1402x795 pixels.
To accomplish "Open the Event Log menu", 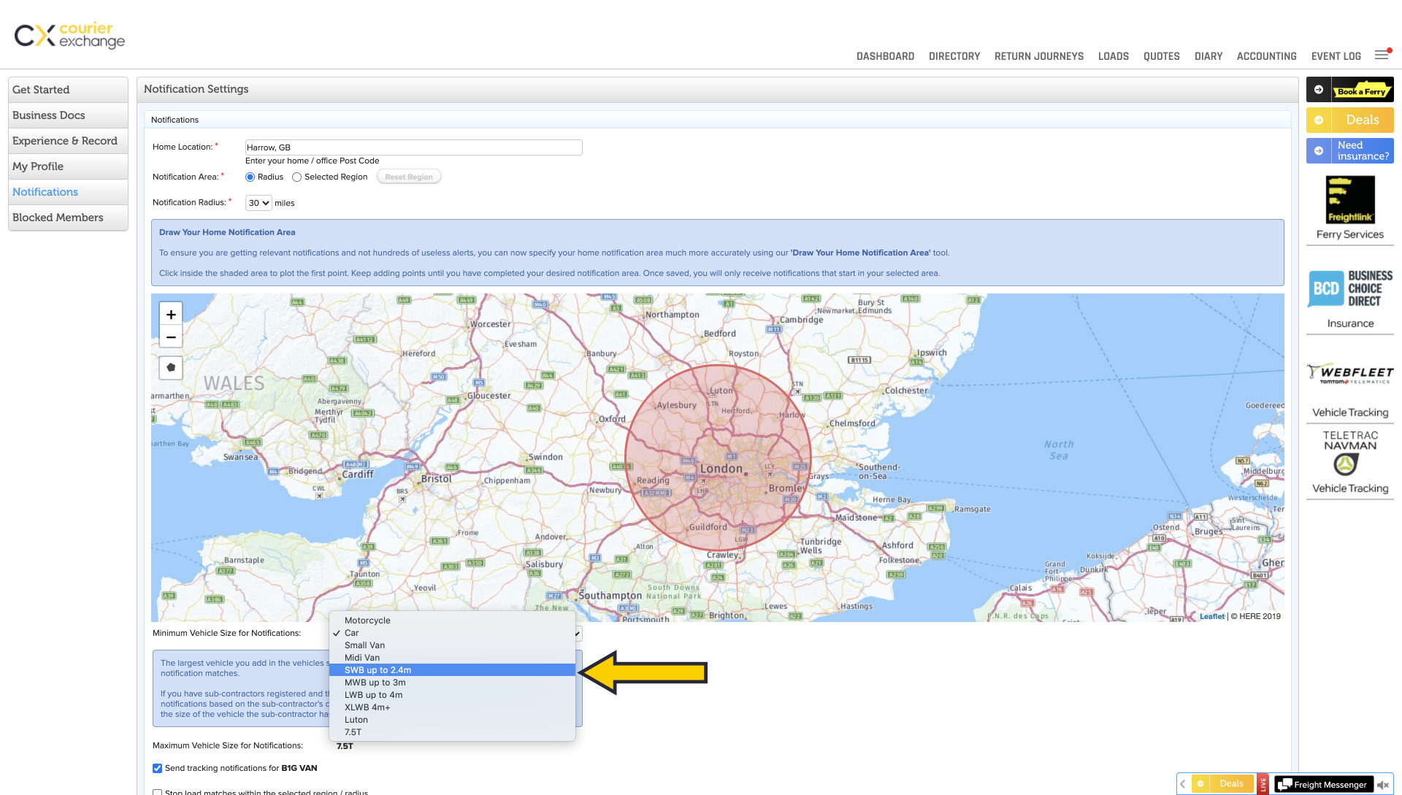I will click(x=1336, y=56).
